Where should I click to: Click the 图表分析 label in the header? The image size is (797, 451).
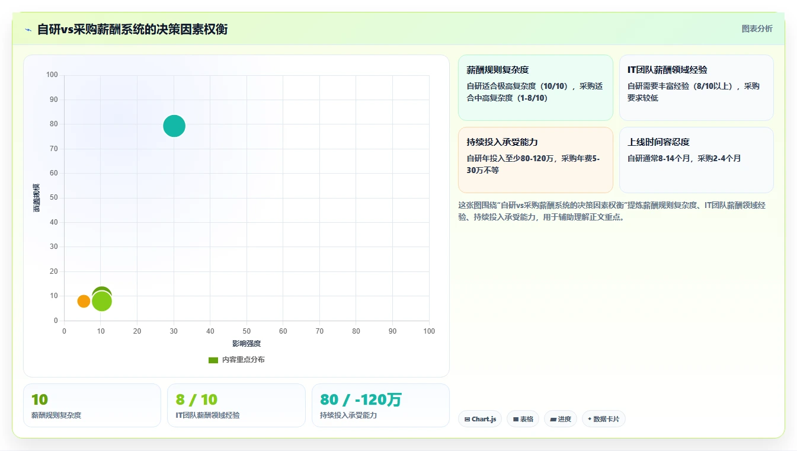[x=757, y=28]
